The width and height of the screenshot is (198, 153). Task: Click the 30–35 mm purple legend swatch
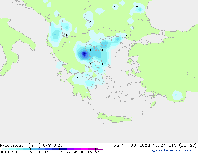[70, 149]
